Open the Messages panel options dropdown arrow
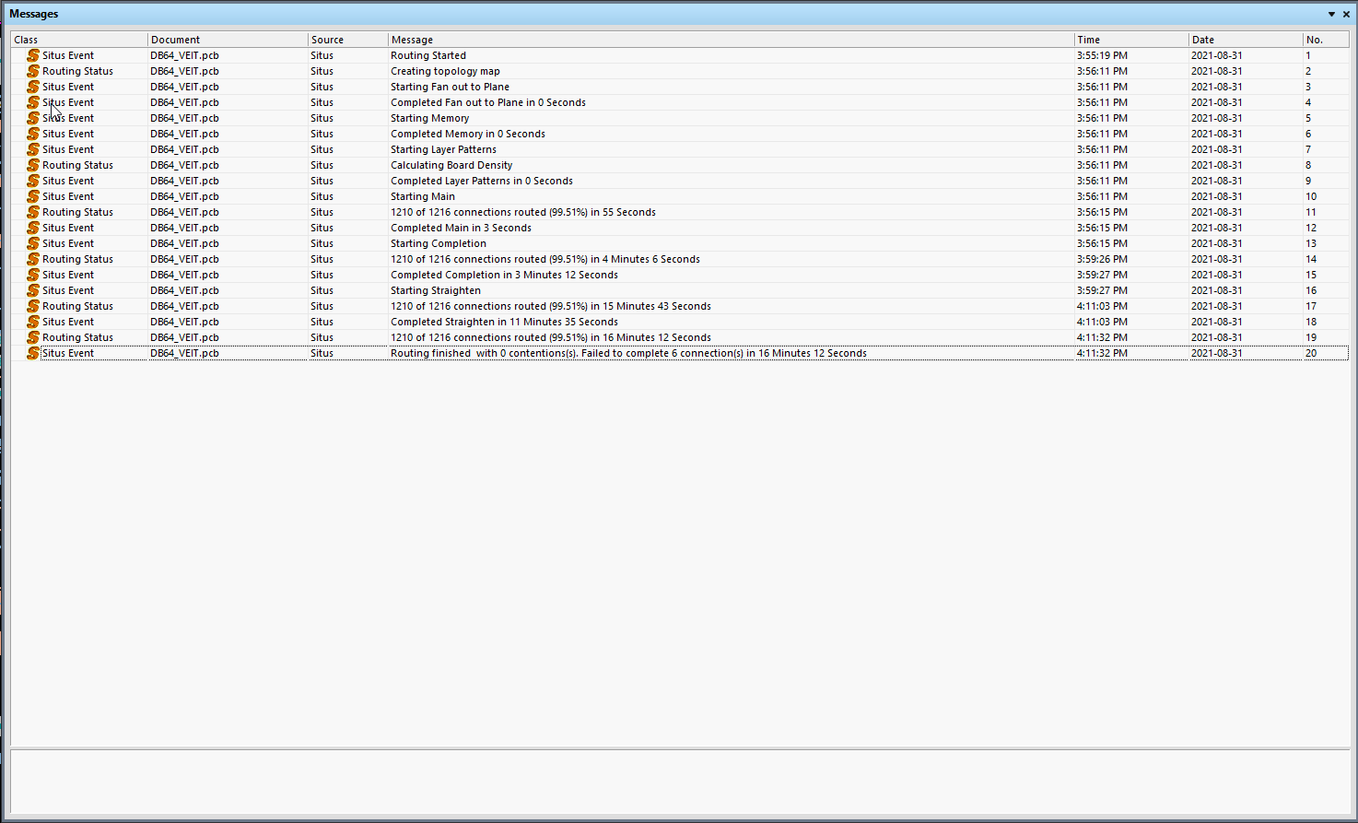The image size is (1358, 823). [1331, 14]
